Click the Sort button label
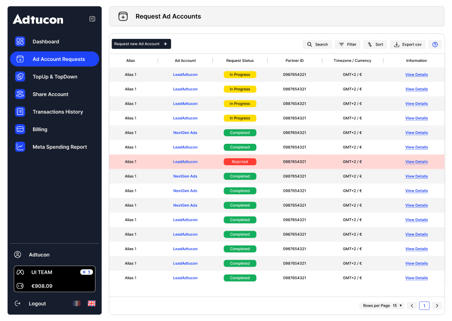Viewport: 452px width, 321px height. [x=379, y=44]
